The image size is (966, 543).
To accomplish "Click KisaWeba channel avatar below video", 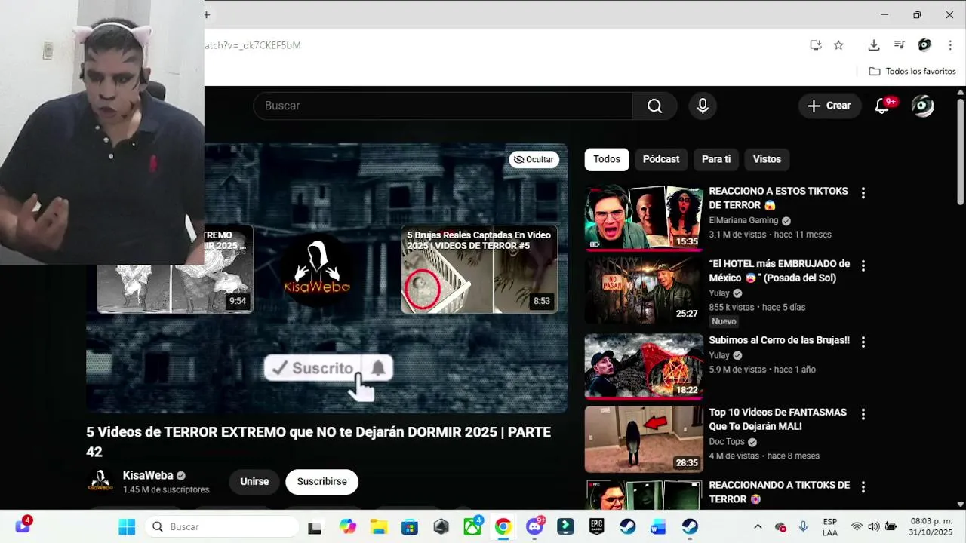I will tap(100, 481).
